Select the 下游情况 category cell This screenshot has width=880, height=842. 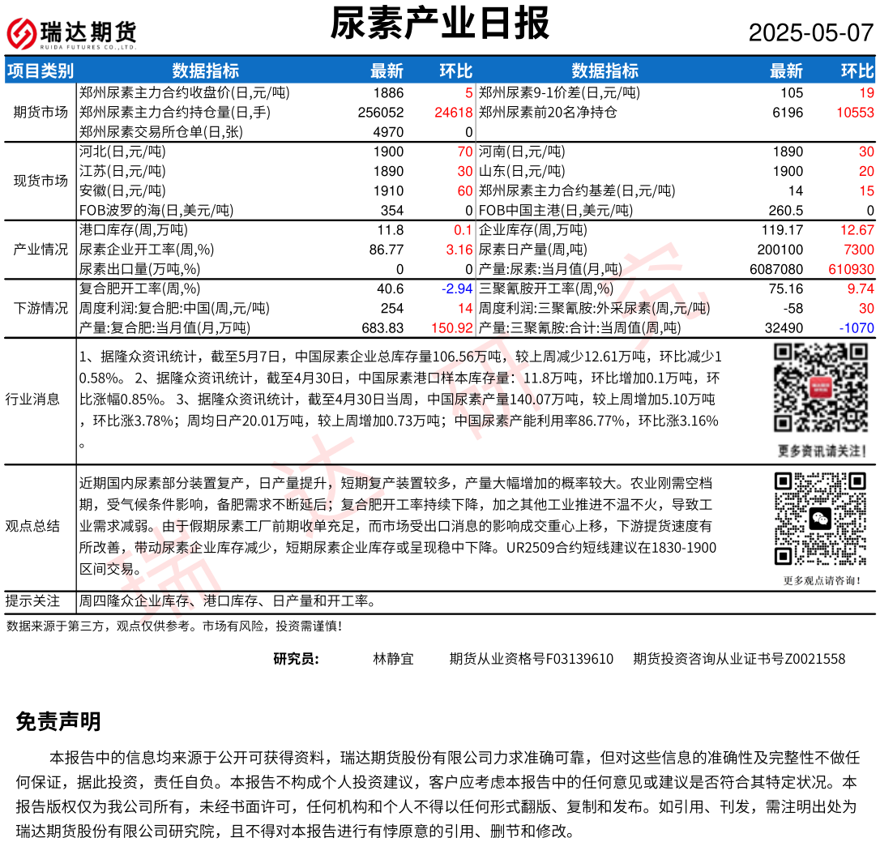click(41, 308)
